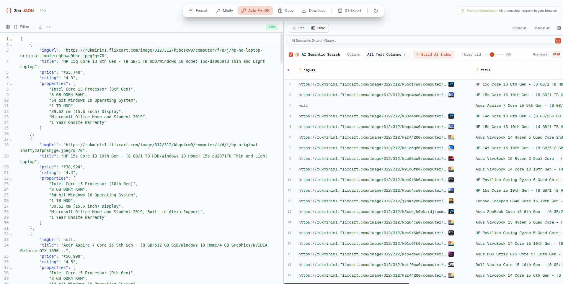Click the Download toolbar button

[314, 11]
